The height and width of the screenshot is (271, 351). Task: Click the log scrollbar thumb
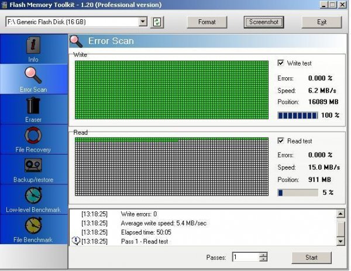[340, 228]
